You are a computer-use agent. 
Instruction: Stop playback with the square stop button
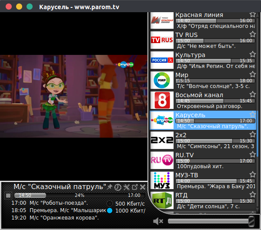click(8, 195)
